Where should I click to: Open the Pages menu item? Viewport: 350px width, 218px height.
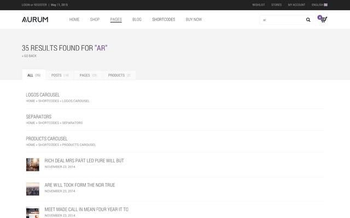click(116, 20)
